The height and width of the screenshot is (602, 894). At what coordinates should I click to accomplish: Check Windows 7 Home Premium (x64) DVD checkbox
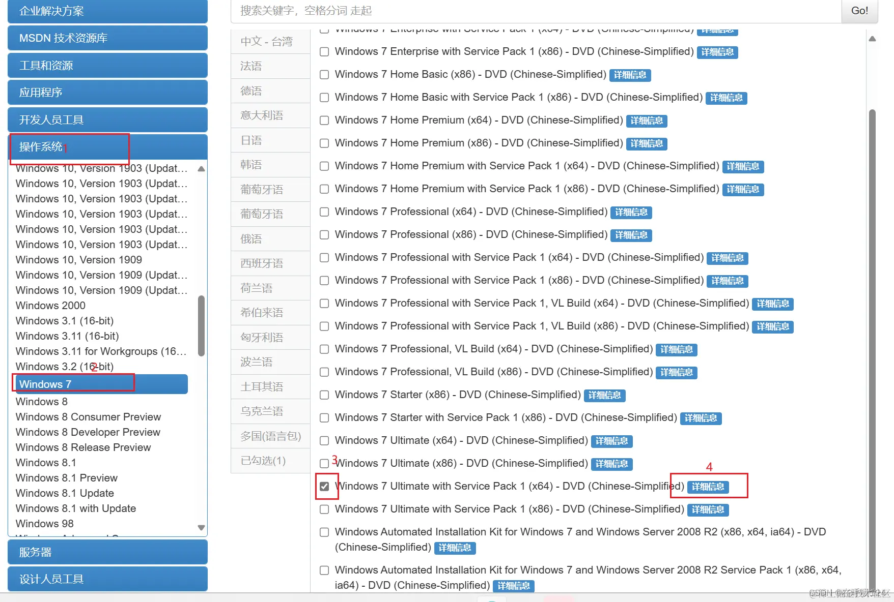[x=324, y=121]
